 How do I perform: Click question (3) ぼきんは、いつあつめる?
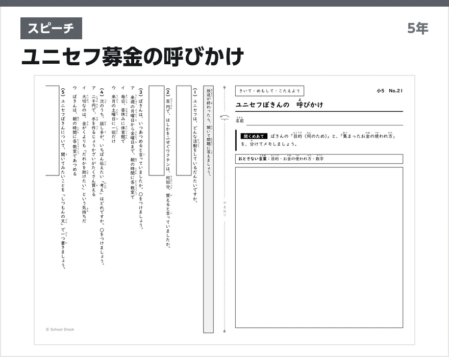pyautogui.click(x=141, y=158)
